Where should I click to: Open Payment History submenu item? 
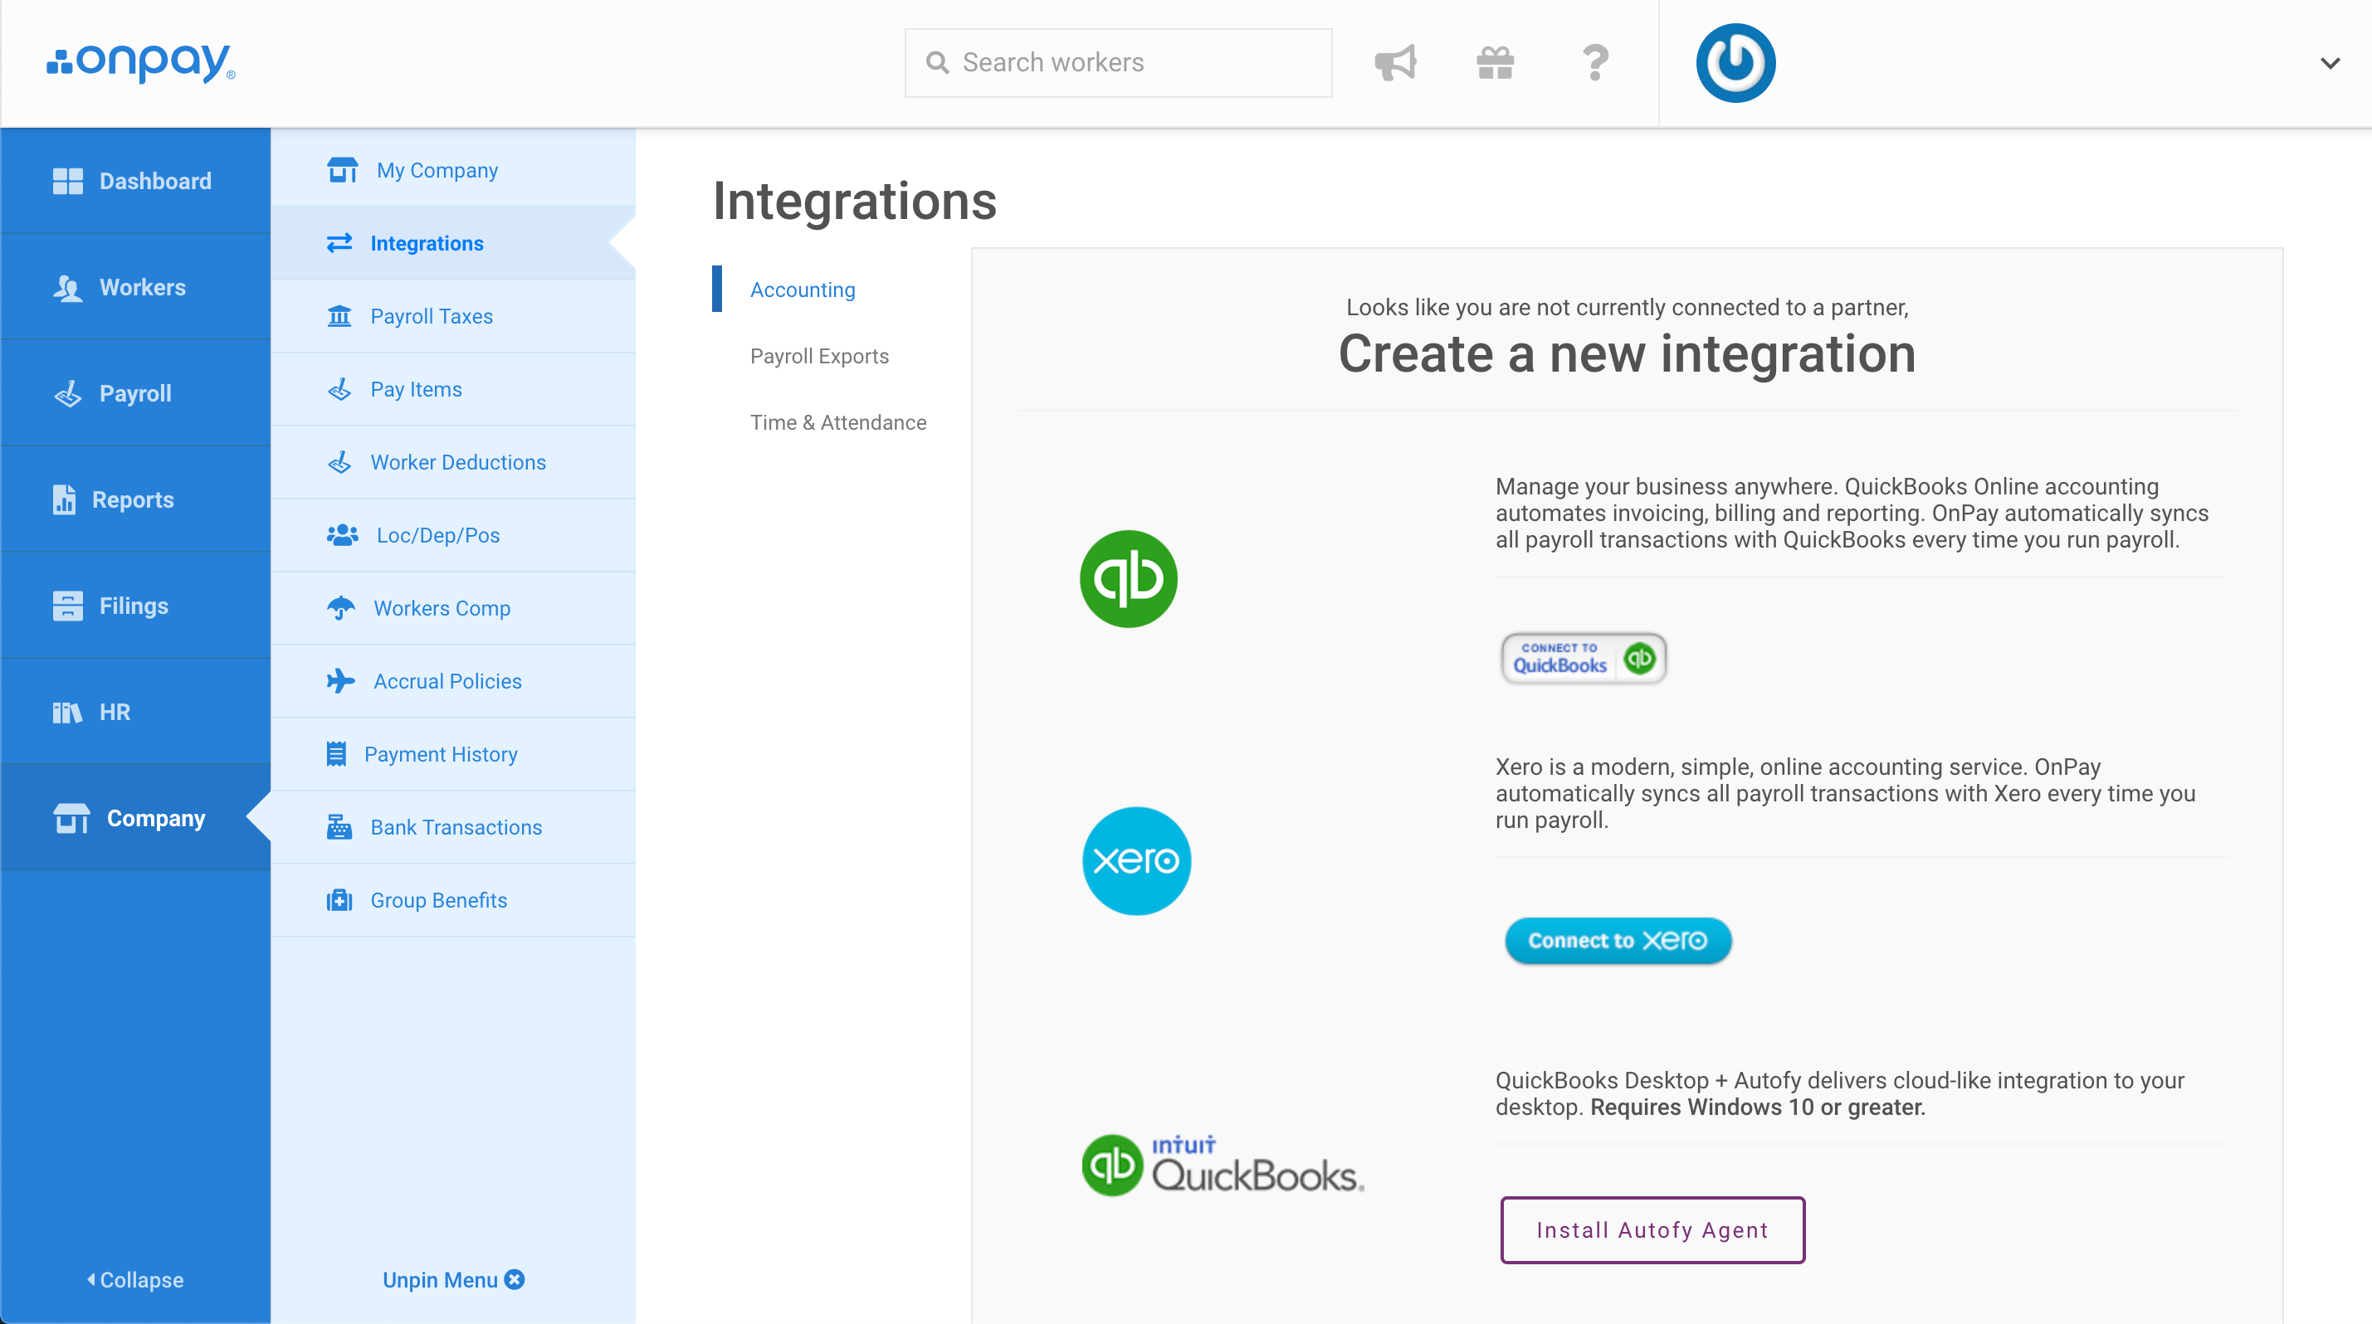[453, 753]
